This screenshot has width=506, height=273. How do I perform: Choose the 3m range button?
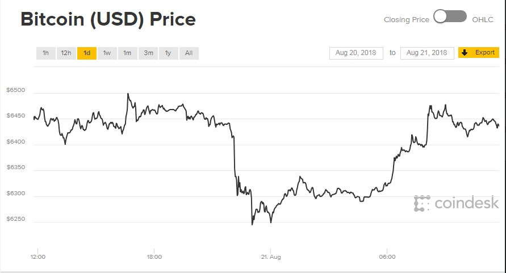(x=148, y=53)
